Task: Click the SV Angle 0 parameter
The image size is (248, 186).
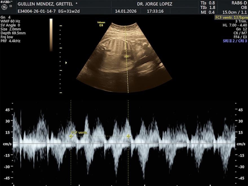Action: [10, 25]
